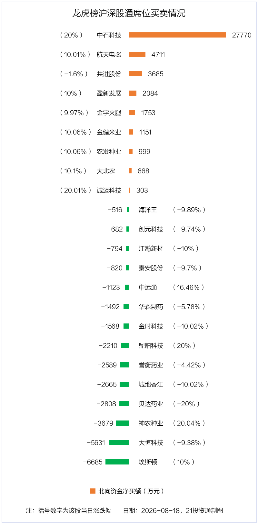Click the 27770 value label
Viewport: 258px width, 524px height.
(242, 35)
